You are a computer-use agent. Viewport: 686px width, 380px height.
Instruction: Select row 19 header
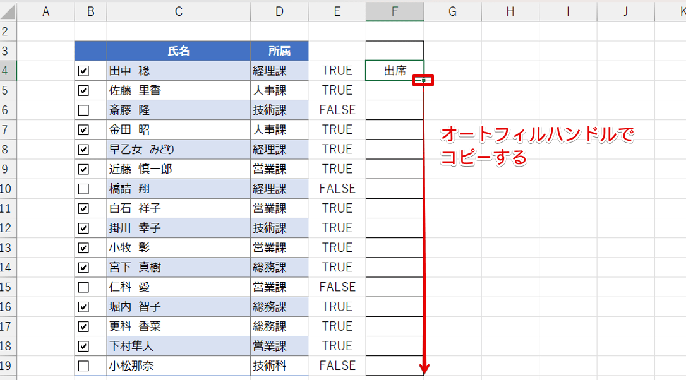8,366
